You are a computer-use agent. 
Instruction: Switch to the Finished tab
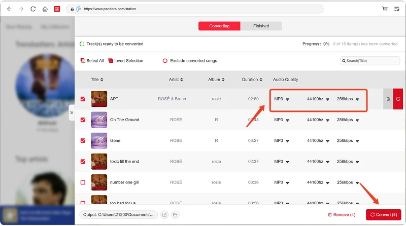[x=261, y=26]
